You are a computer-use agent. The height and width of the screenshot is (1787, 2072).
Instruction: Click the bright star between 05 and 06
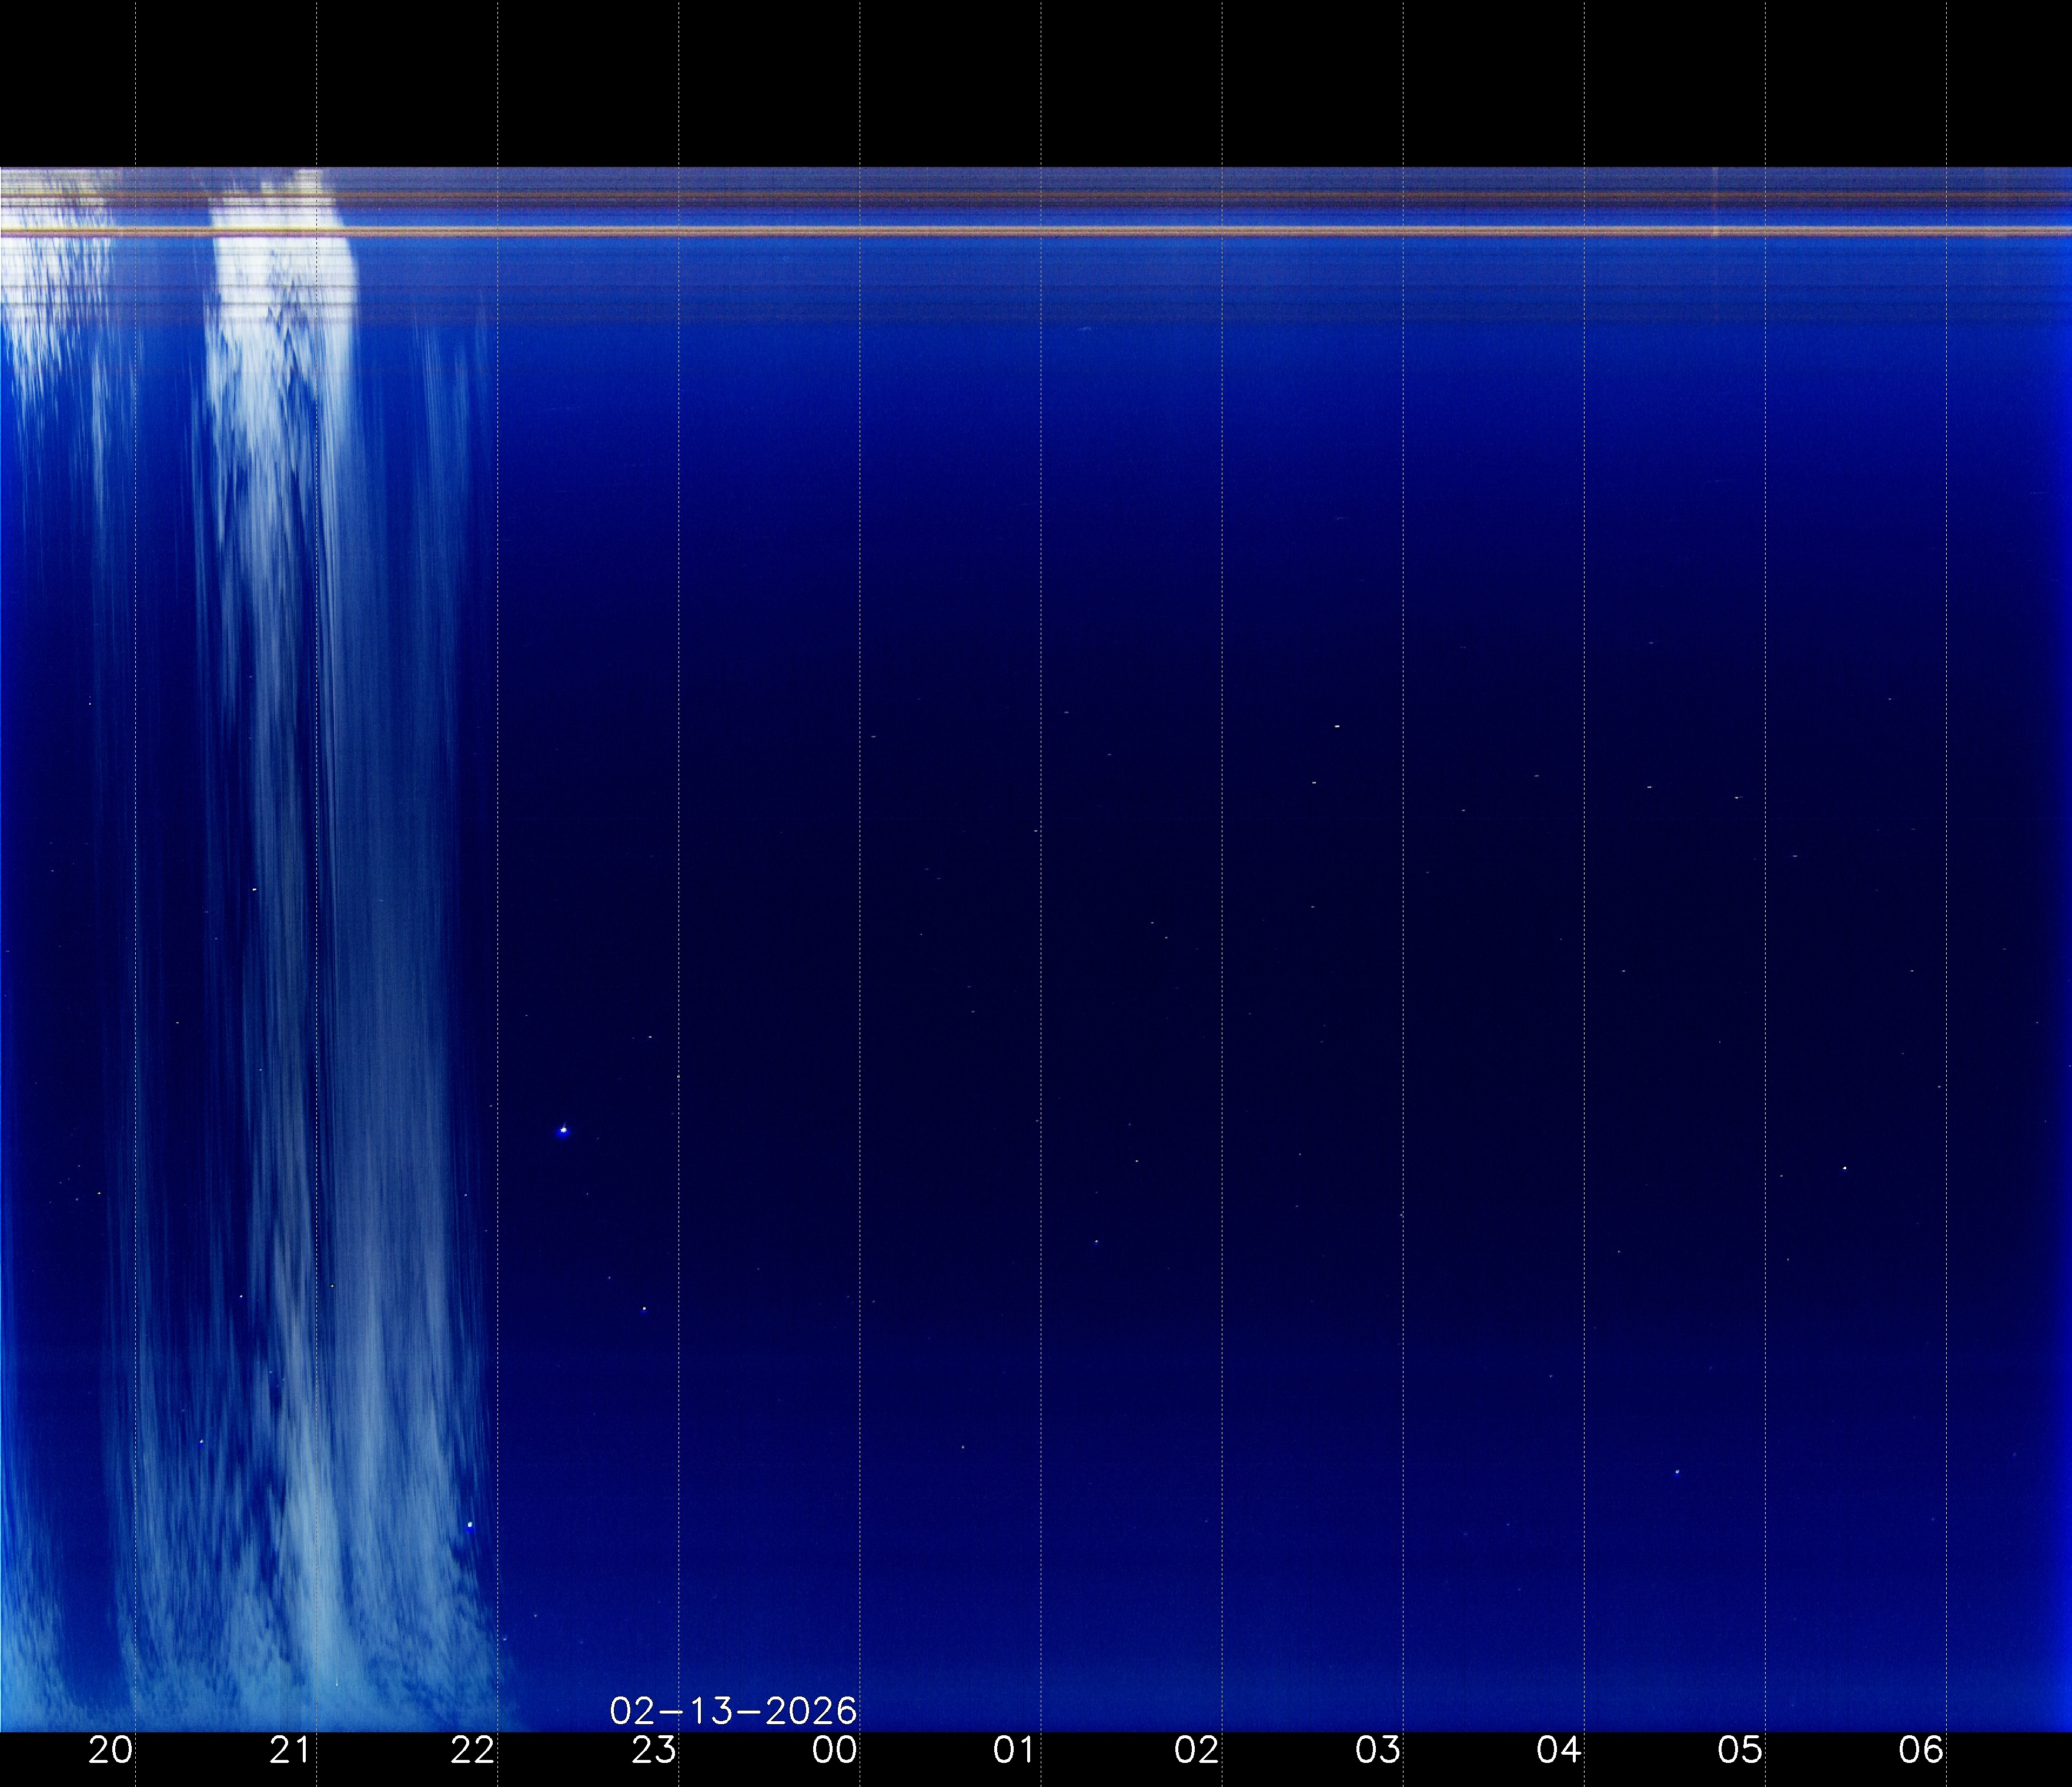pos(1844,1168)
